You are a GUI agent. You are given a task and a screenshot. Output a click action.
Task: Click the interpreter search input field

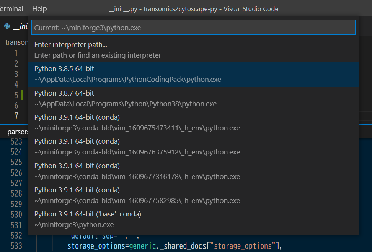coord(193,28)
